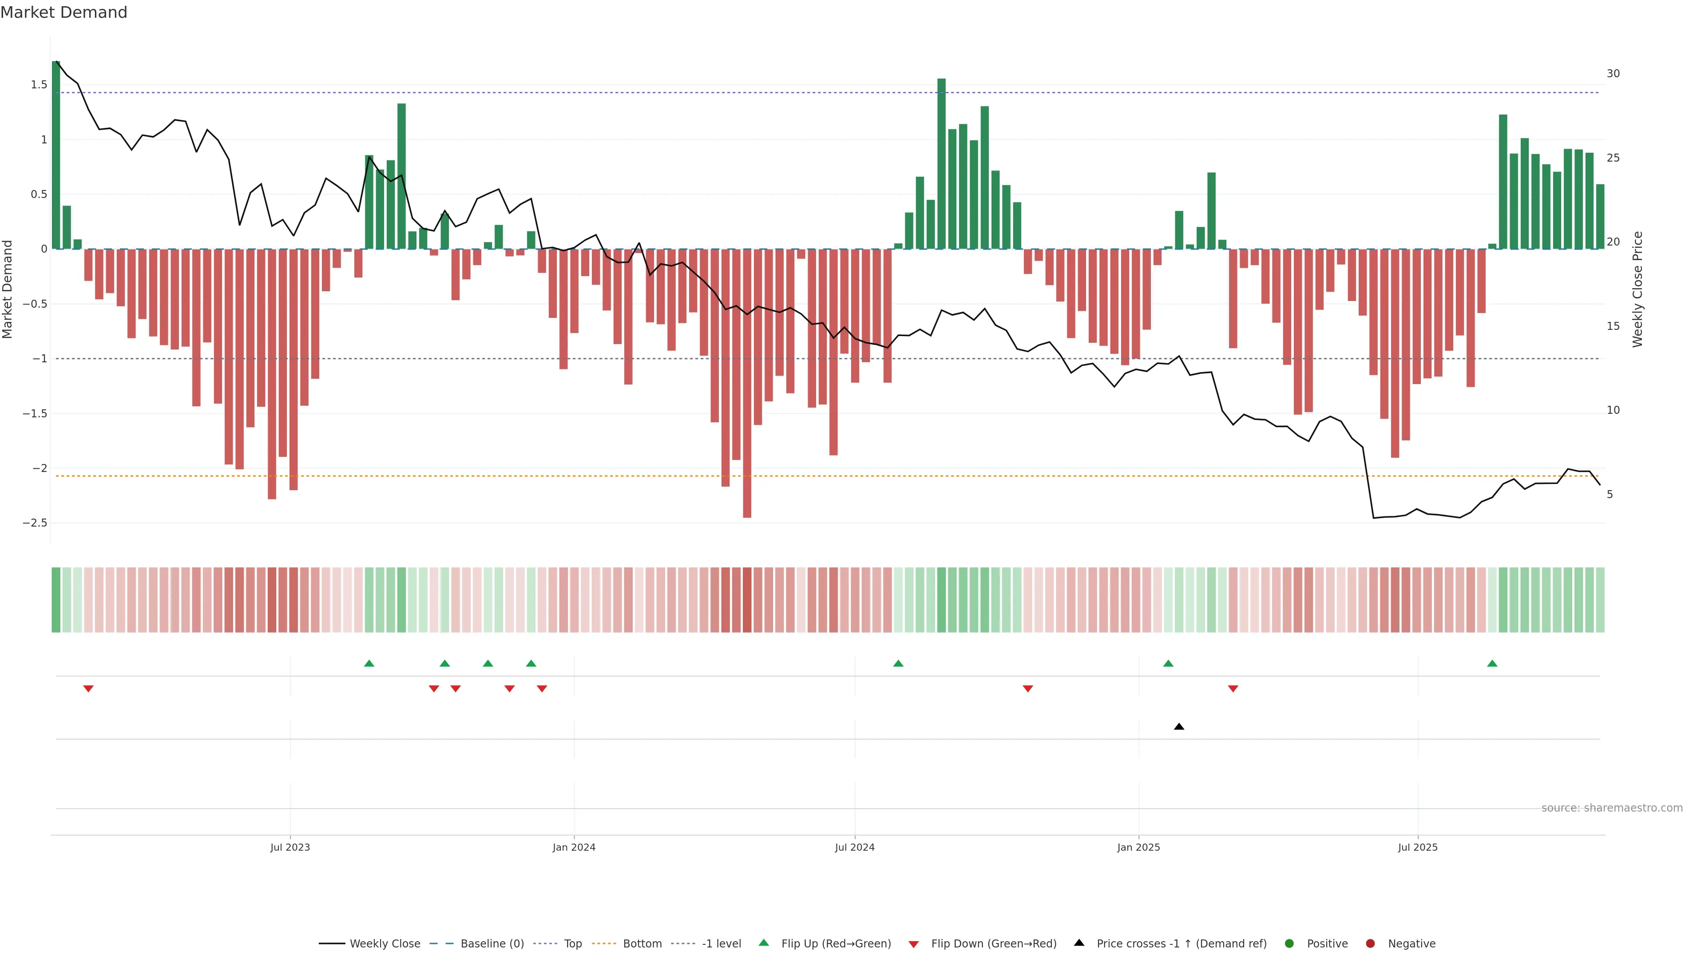Viewport: 1705px width, 959px height.
Task: Click the Jan 2024 axis label
Action: point(574,847)
